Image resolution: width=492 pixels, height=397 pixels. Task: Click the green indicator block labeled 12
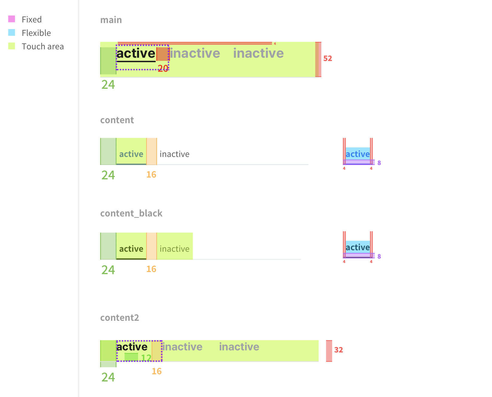(131, 357)
